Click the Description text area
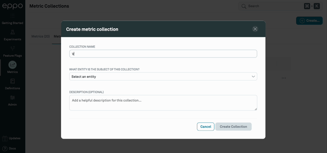 (x=163, y=103)
